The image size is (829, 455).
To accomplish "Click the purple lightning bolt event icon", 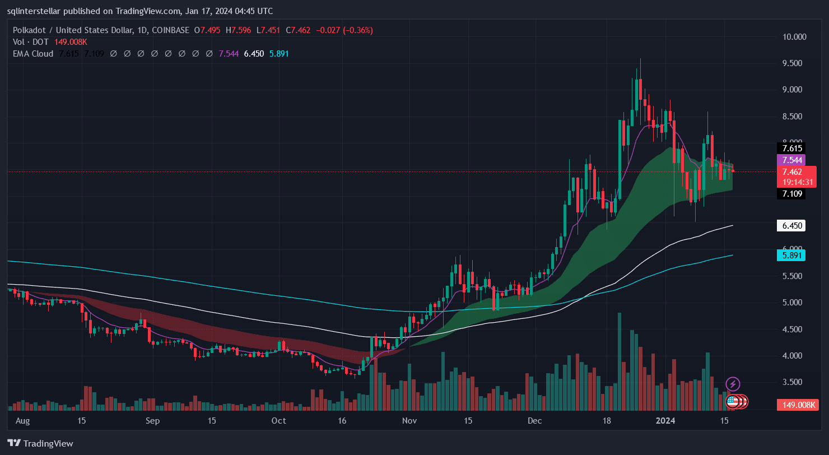I will (733, 384).
